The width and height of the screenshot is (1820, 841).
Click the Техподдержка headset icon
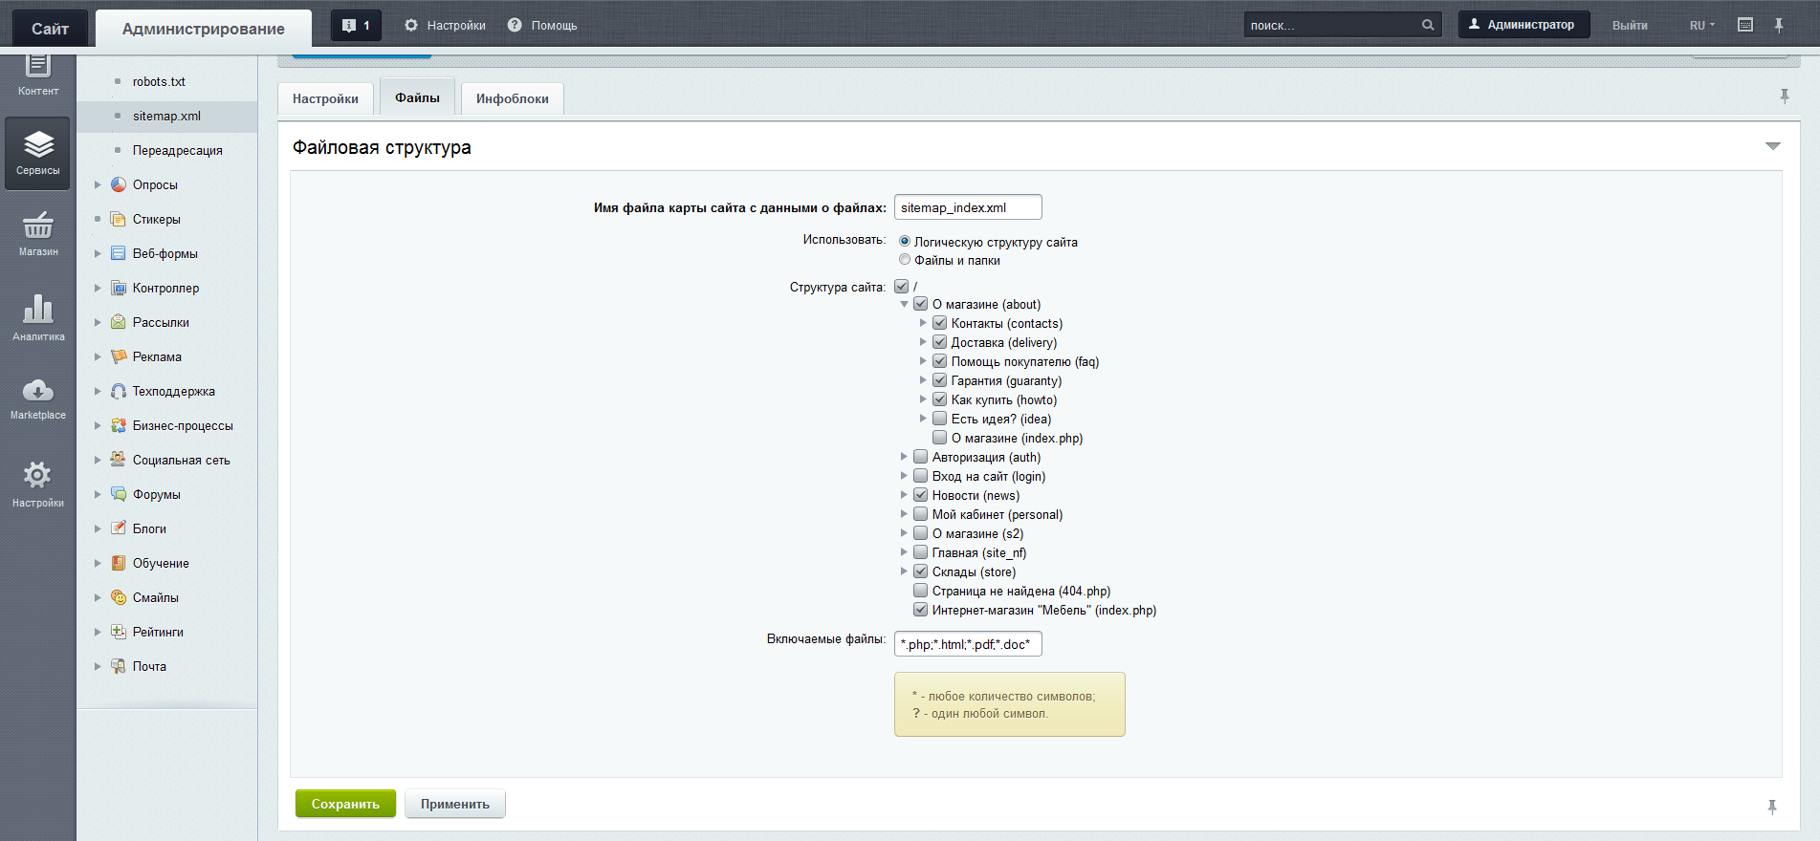119,391
